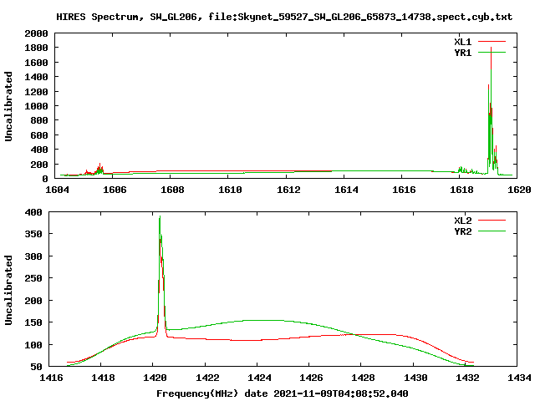Viewport: 535px width, 401px height.
Task: Click the 1616 tick label on top plot
Action: (x=404, y=190)
